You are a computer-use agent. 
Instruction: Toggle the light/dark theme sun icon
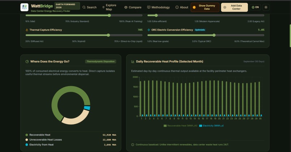[x=266, y=7]
